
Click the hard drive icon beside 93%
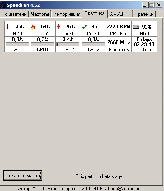[136, 27]
